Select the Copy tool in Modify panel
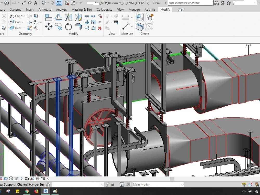Viewport: 260px width, 195px height. 58,27
